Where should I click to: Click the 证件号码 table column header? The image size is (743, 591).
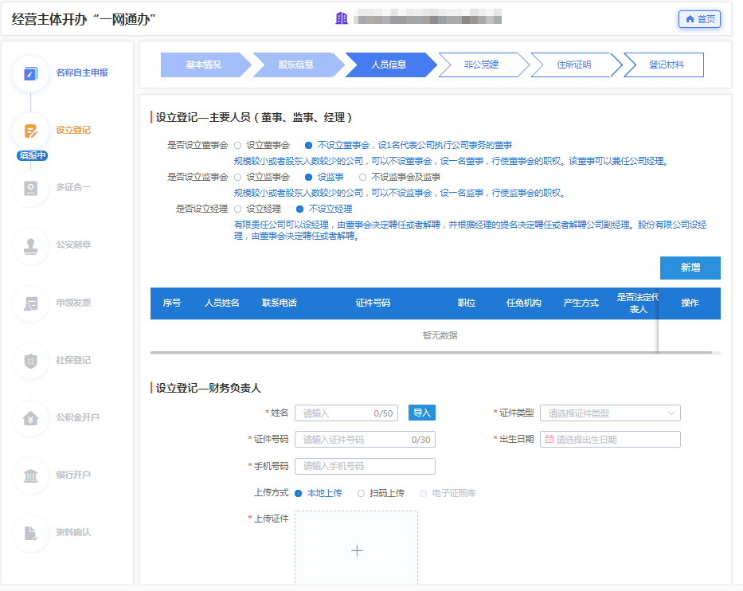click(x=373, y=303)
